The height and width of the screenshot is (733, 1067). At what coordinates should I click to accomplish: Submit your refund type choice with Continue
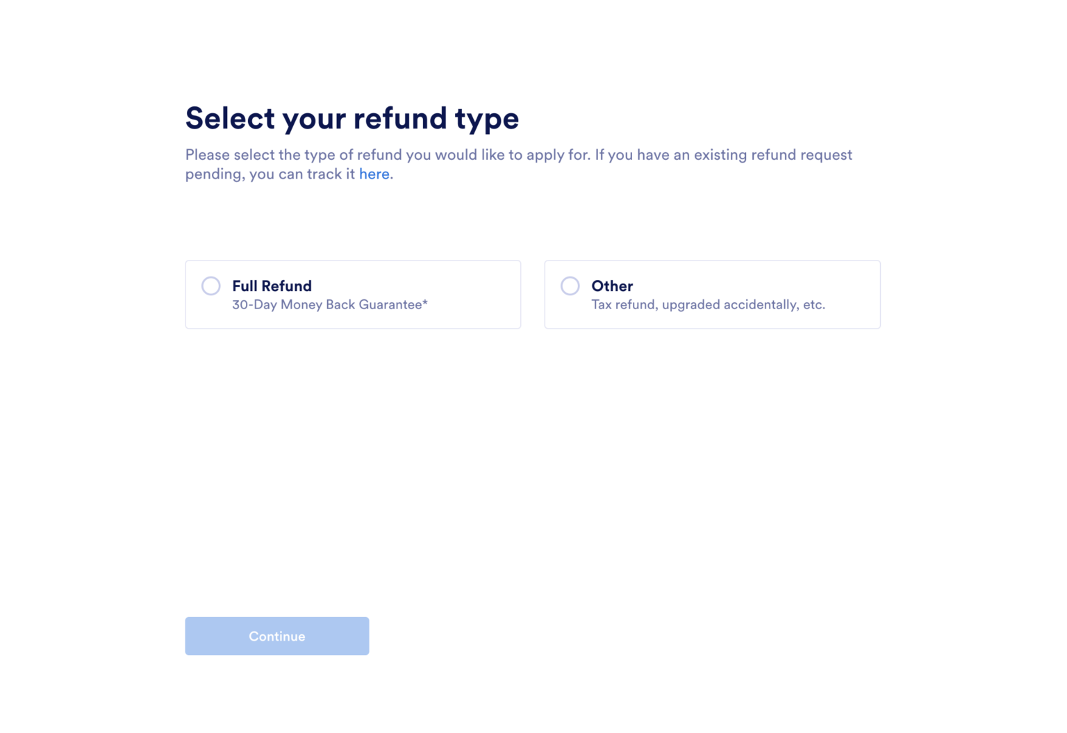pos(276,636)
